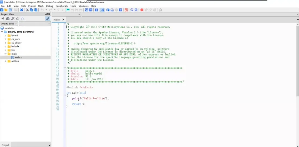Expand the csi_driver folder
The width and height of the screenshot is (299, 147).
(5, 43)
